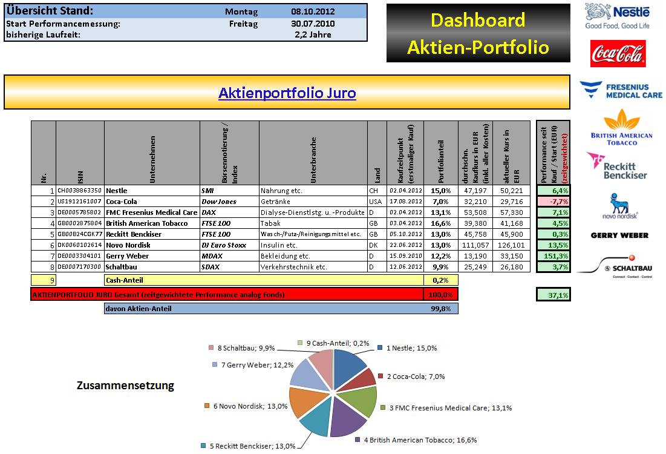Click the 'Cash-Anteil' row label
This screenshot has width=666, height=454.
tap(264, 280)
